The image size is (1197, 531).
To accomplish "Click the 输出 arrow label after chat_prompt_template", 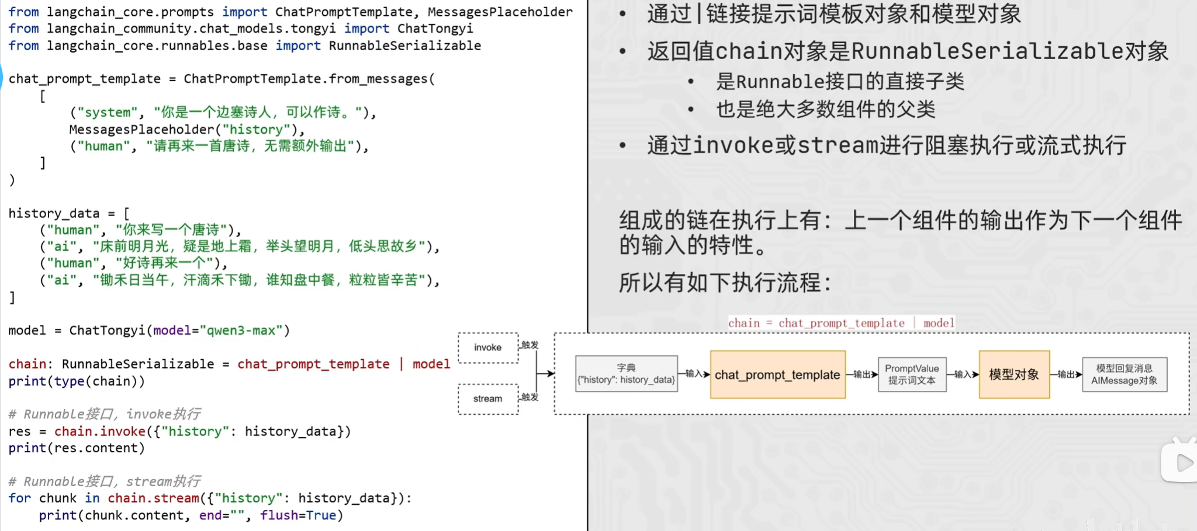I will pyautogui.click(x=862, y=374).
